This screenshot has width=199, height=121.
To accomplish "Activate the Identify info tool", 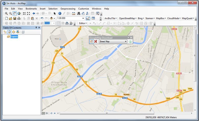I will (x=60, y=13).
